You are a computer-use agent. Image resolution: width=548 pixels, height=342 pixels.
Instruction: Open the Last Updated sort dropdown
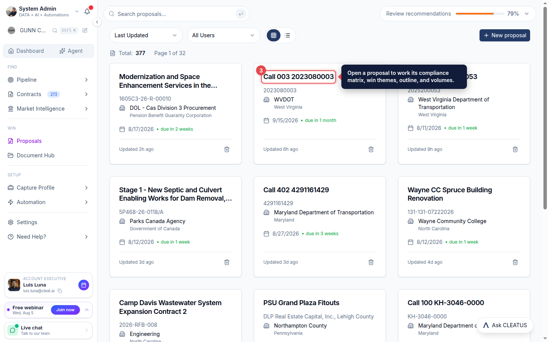click(x=146, y=35)
